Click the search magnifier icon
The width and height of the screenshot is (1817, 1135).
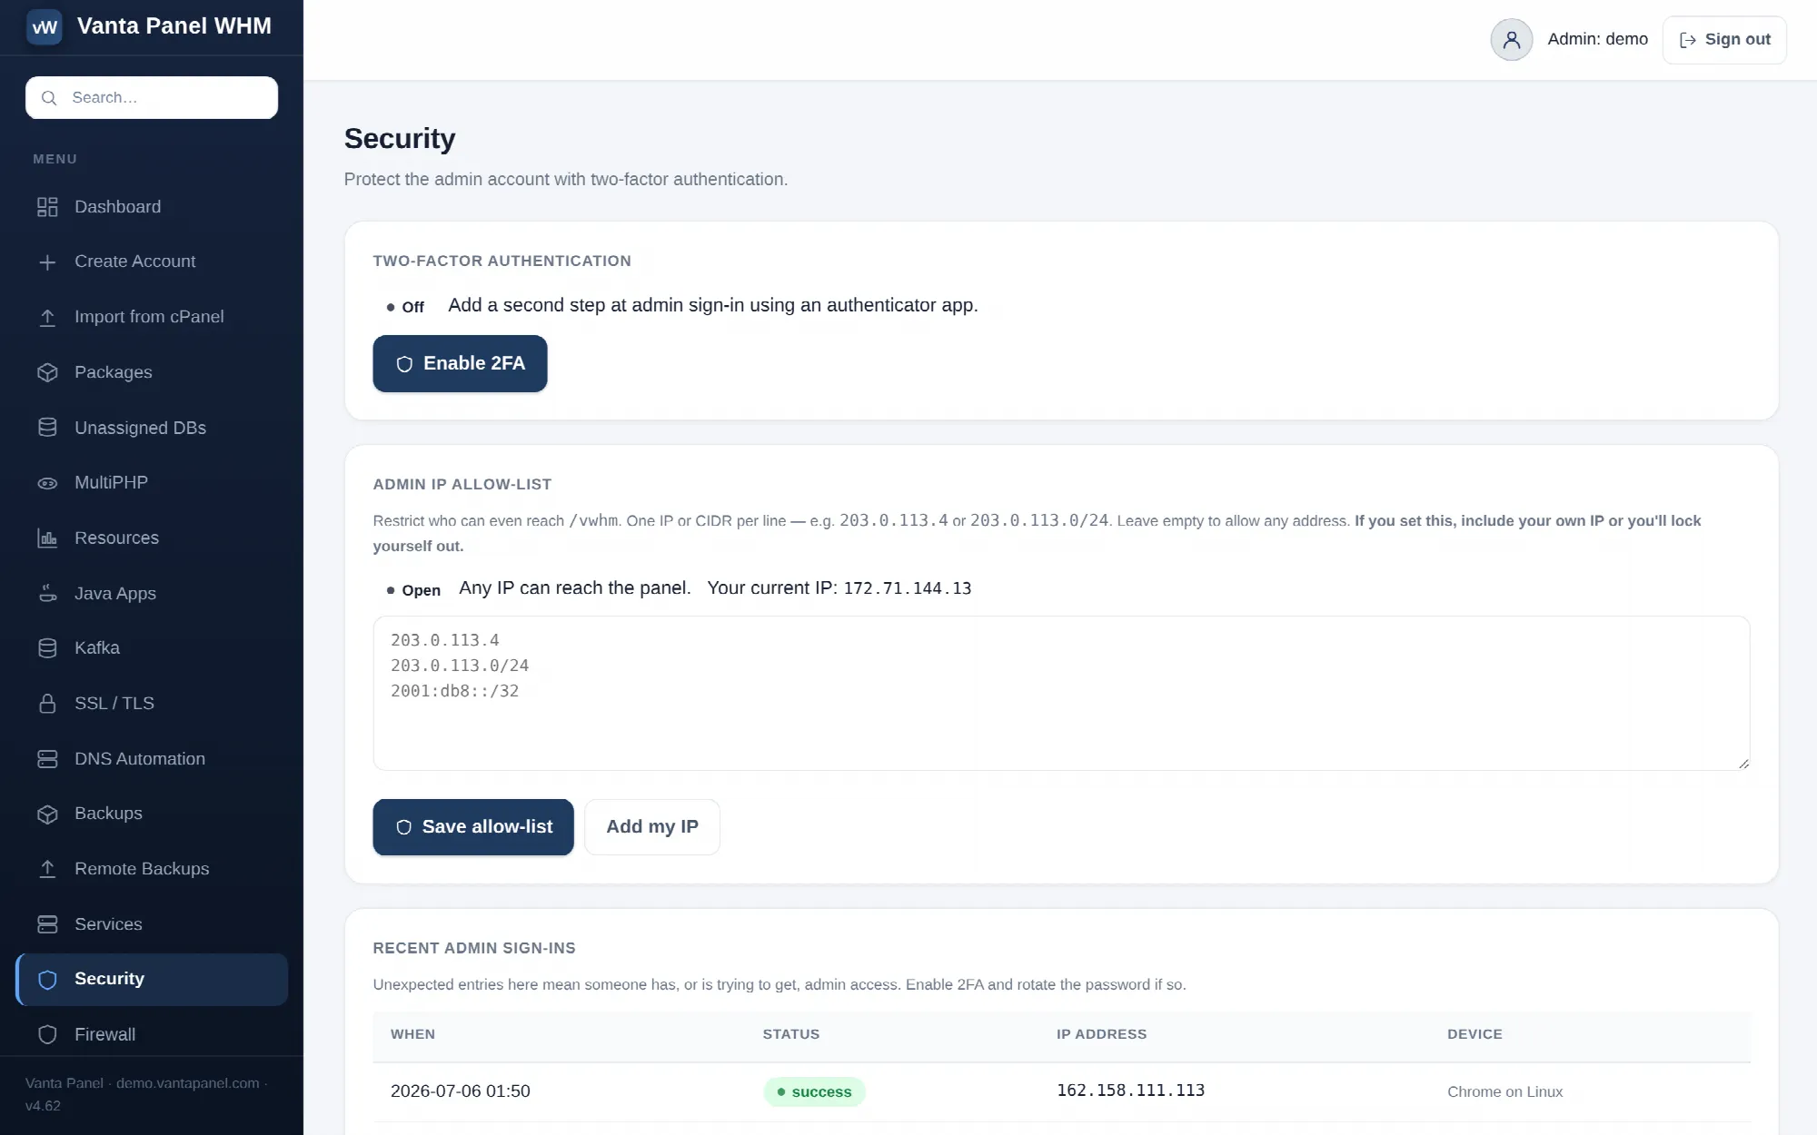tap(49, 98)
